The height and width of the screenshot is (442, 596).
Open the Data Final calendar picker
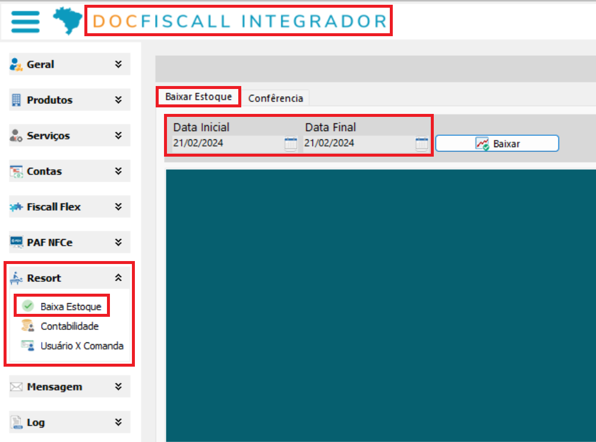[422, 144]
